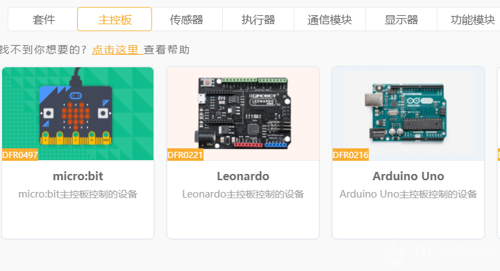
Task: Click the 点击这里 help link
Action: click(x=117, y=50)
